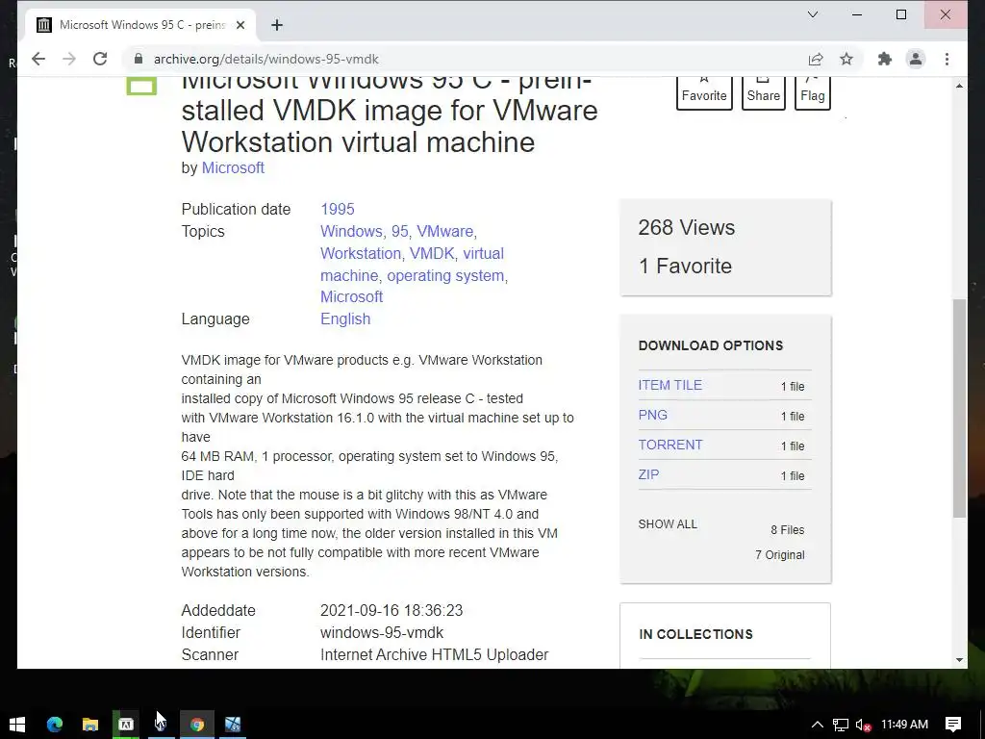Open the Windows Start menu

17,725
